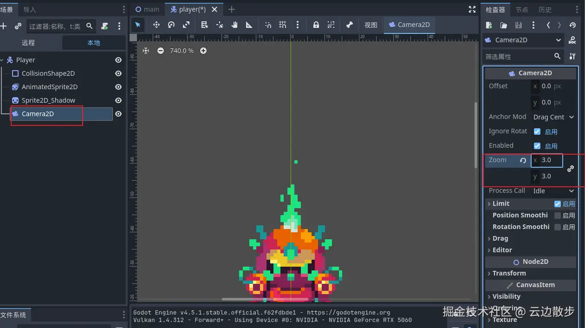Switch to the Scale Mode tool
This screenshot has height=328, width=585.
(186, 25)
